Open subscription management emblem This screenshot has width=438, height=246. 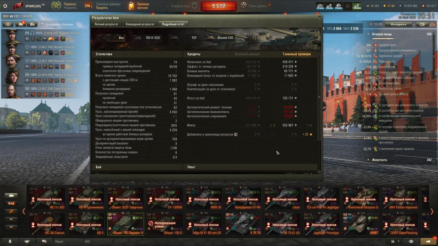[x=56, y=5]
